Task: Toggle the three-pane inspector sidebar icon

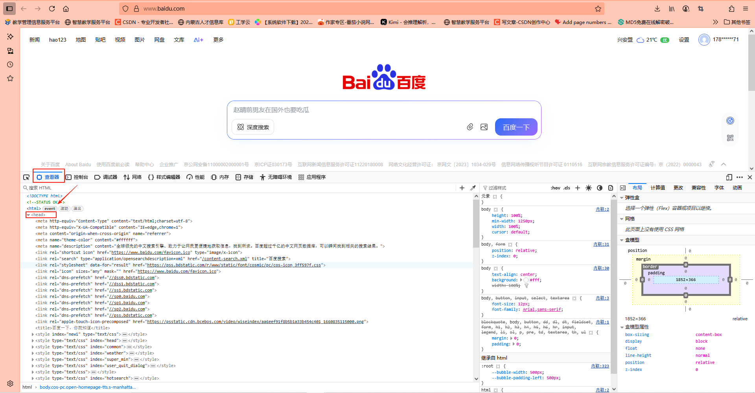Action: pos(623,188)
